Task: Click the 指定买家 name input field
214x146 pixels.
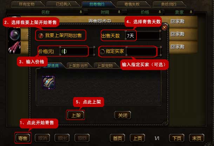Action: pyautogui.click(x=143, y=52)
